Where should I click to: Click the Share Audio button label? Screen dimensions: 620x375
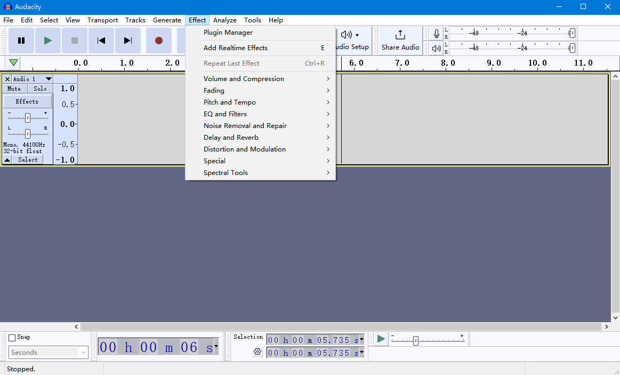point(400,47)
